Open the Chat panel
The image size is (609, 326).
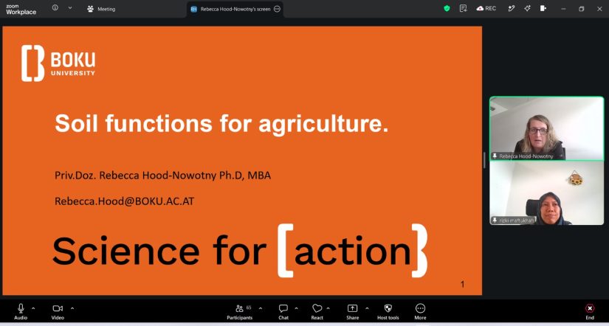tap(283, 312)
